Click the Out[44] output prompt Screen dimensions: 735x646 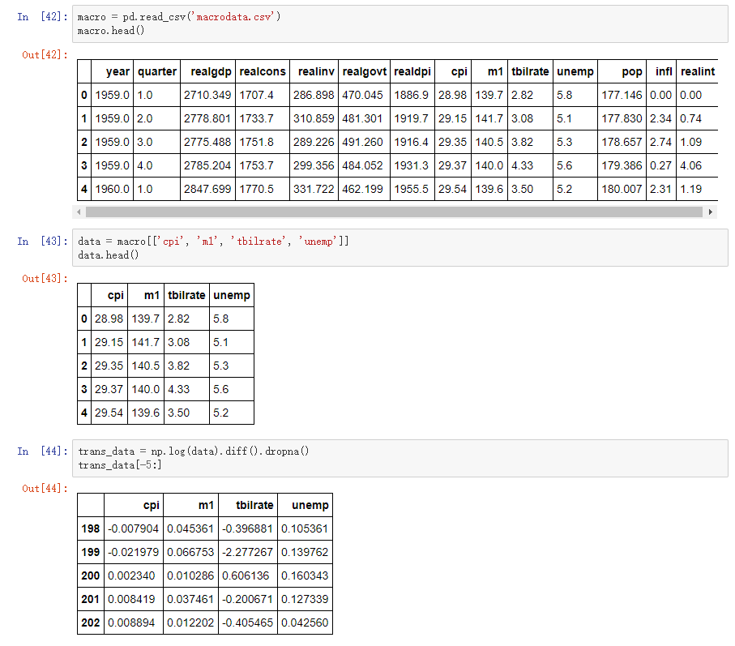[x=45, y=489]
